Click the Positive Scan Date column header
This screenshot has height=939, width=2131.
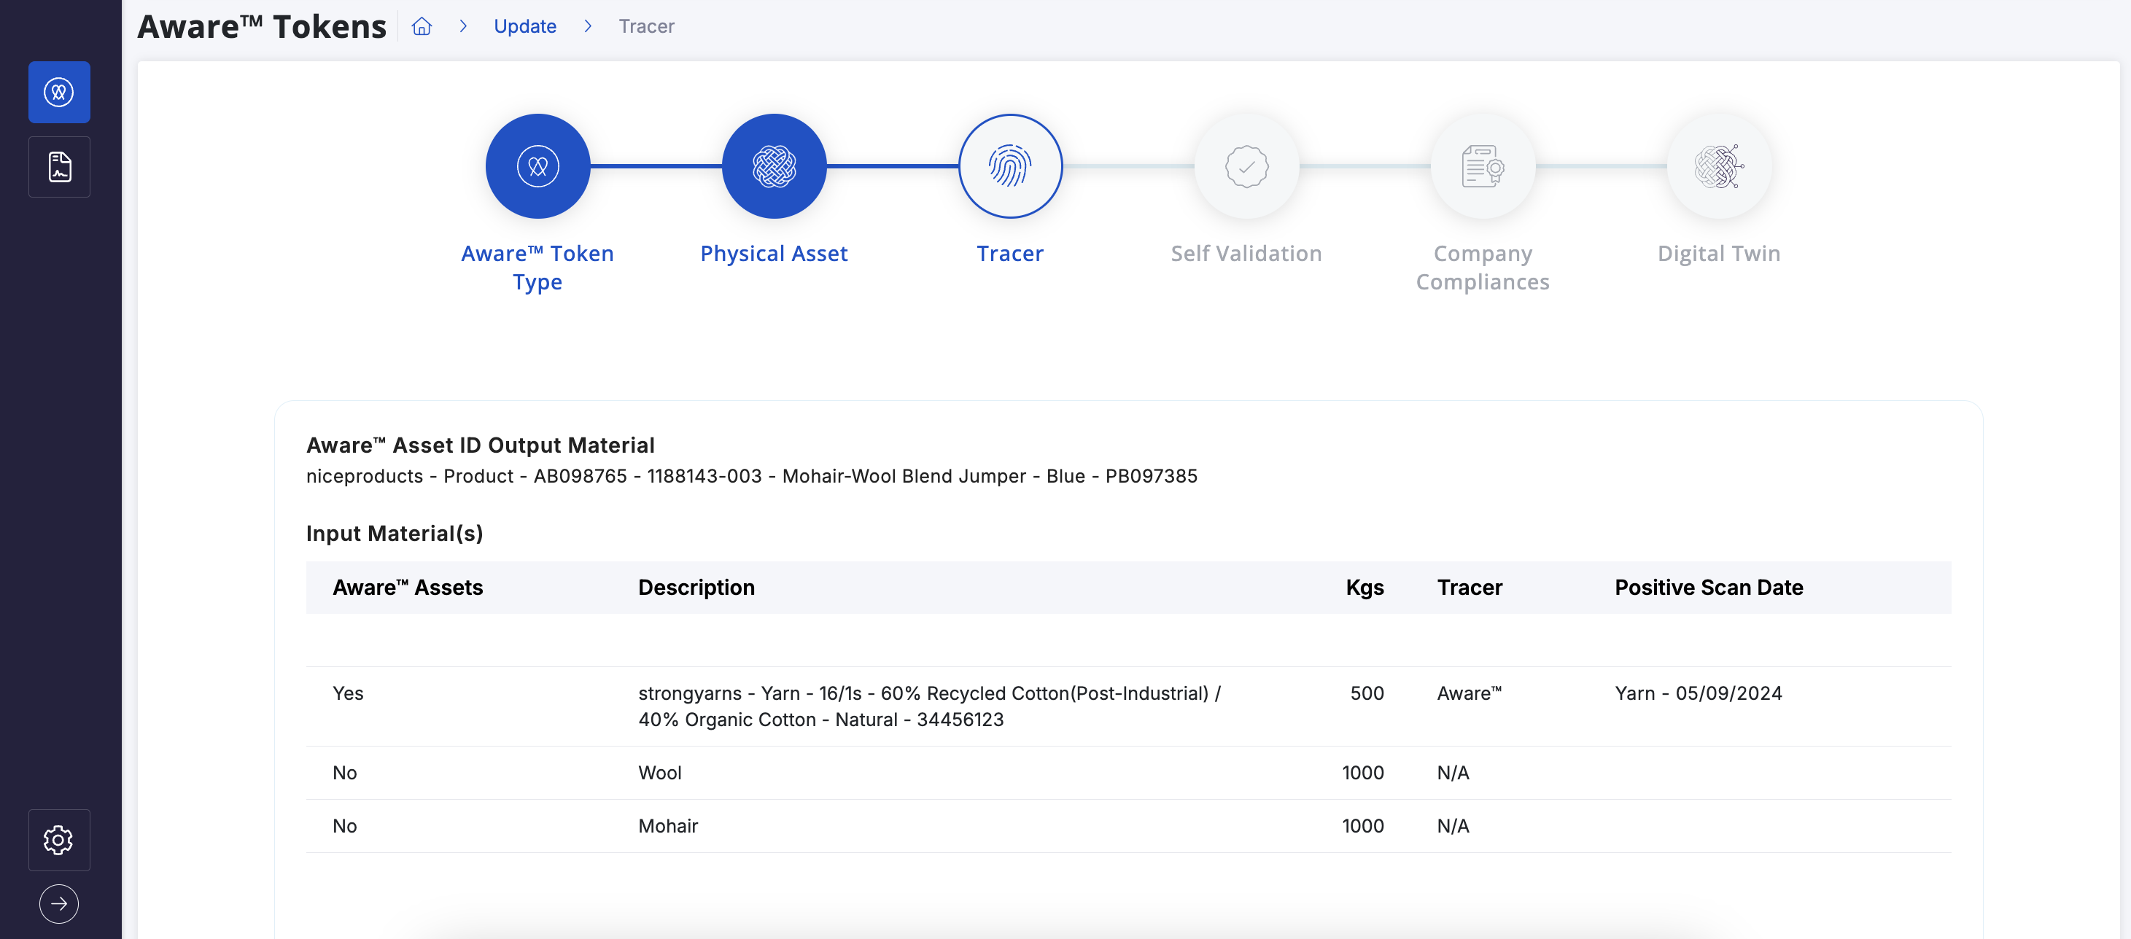coord(1708,588)
